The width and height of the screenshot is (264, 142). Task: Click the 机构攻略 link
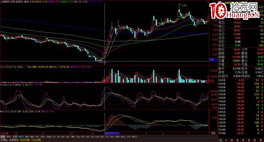[25, 140]
